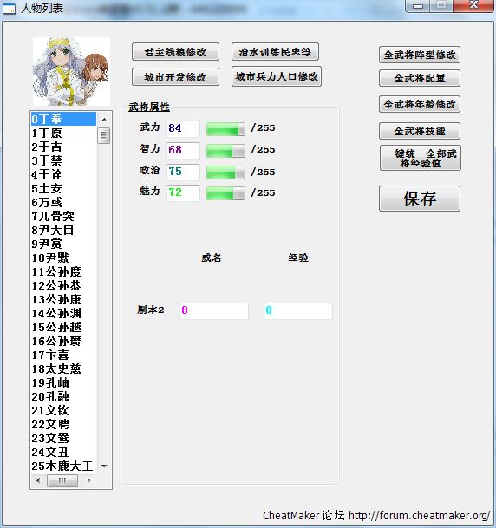The width and height of the screenshot is (496, 528).
Task: Click the list scrollbar up arrow
Action: click(104, 120)
